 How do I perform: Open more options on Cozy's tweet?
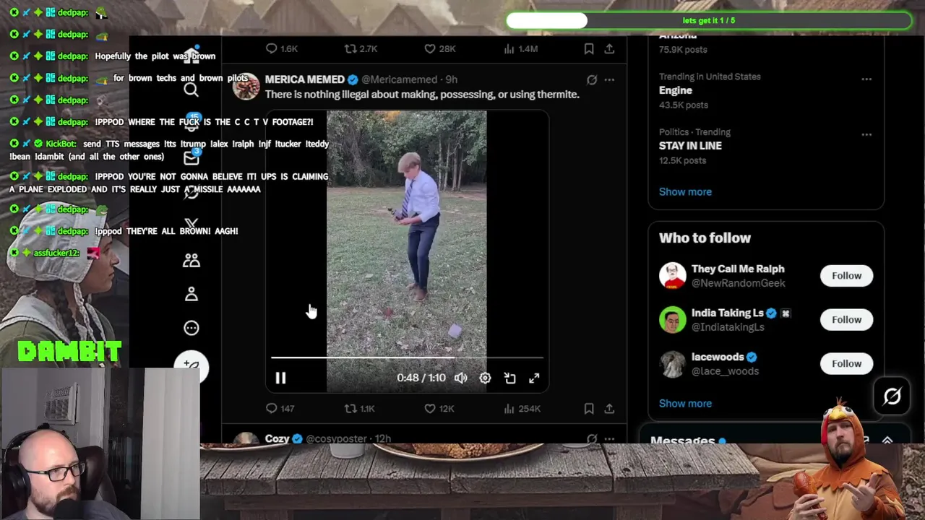point(609,438)
